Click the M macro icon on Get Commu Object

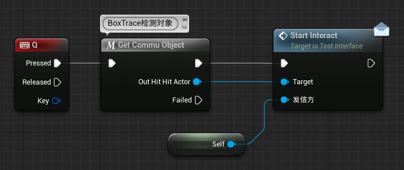[x=110, y=45]
